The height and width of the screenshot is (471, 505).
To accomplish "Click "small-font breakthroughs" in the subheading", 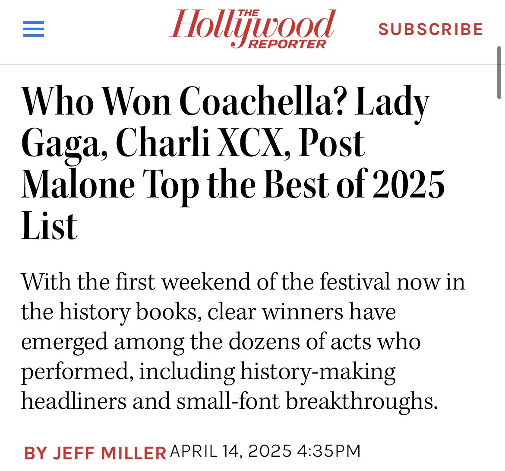I will 307,401.
